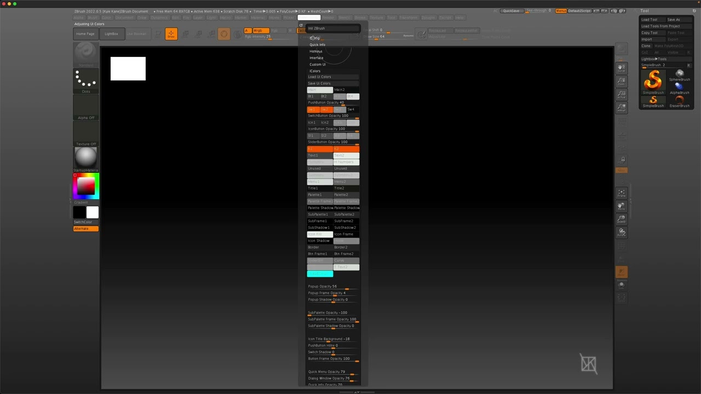The image size is (701, 394).
Task: Open the Preferences menu in menu bar
Action: coord(309,18)
